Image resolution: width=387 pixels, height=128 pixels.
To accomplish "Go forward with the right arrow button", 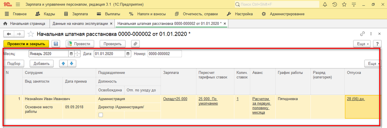I will tap(19, 34).
